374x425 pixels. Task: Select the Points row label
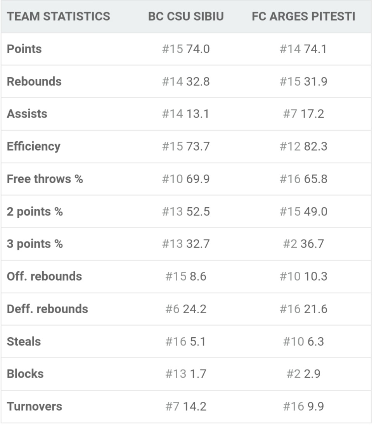24,49
